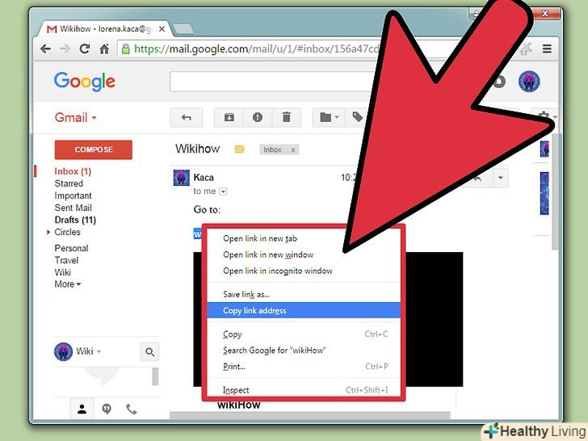Open the Starred folder

pos(69,183)
